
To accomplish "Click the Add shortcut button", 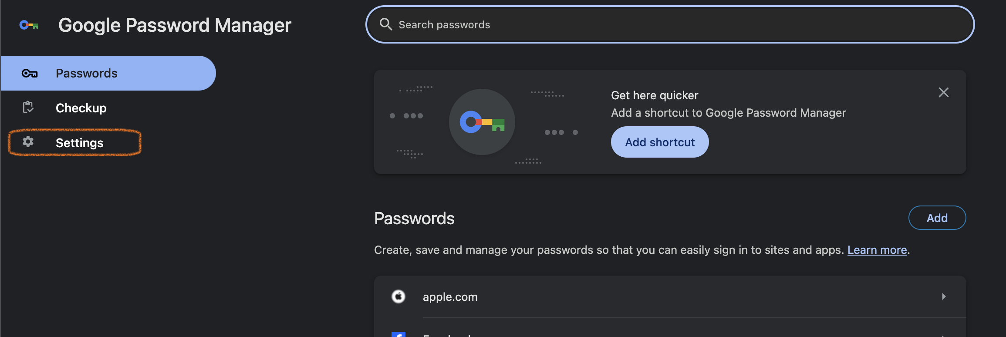I will 660,142.
